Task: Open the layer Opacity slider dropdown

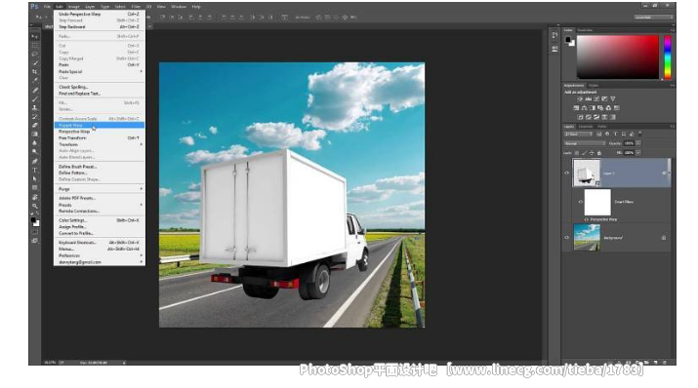Action: click(x=638, y=143)
